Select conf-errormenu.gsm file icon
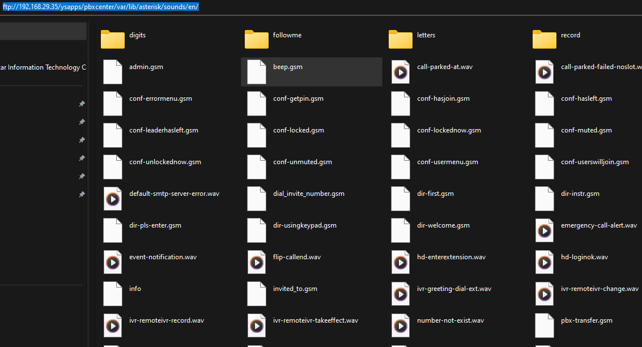The image size is (642, 347). [113, 103]
